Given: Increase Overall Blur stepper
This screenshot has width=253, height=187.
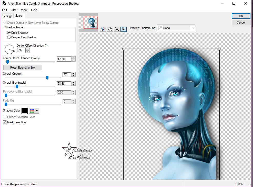Looking at the screenshot, I should pos(73,82).
